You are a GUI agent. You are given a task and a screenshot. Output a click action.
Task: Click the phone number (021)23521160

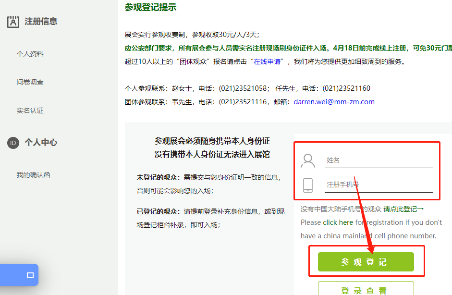tap(346, 88)
